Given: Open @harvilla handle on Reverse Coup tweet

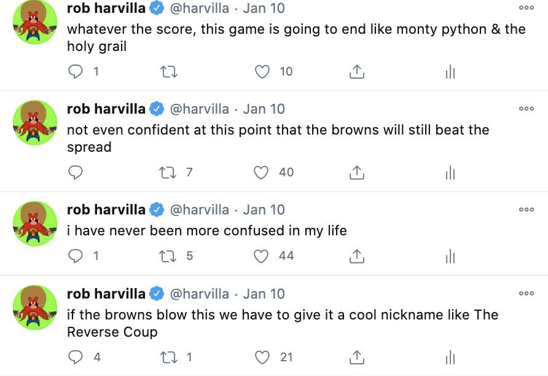Looking at the screenshot, I should click(199, 294).
